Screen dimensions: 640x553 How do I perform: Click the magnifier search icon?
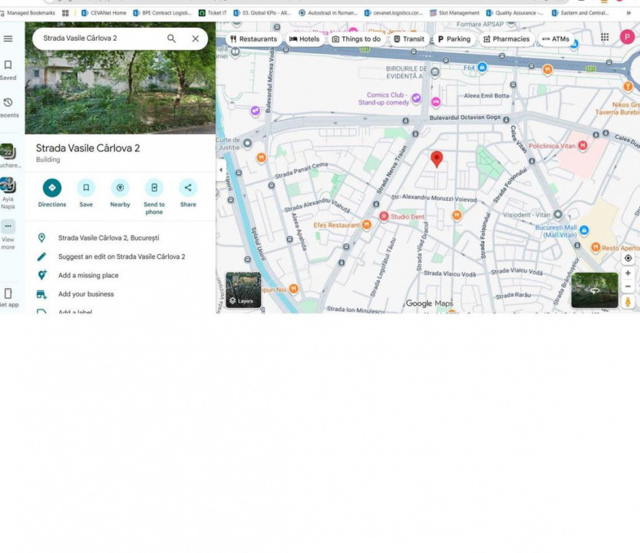click(172, 38)
